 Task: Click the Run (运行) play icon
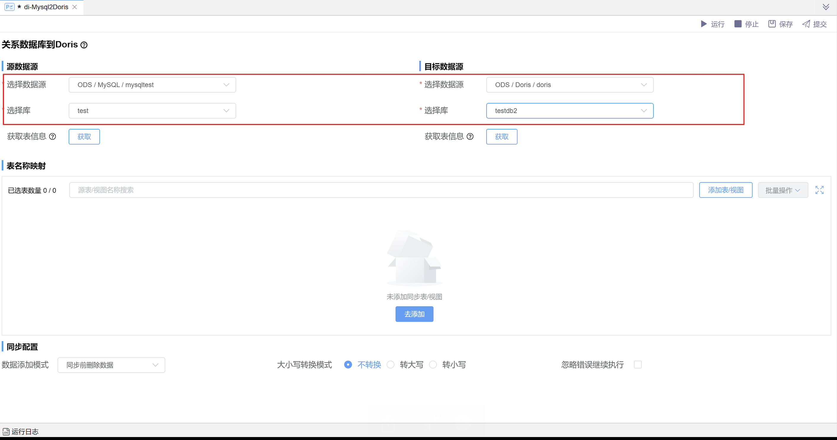(x=703, y=24)
